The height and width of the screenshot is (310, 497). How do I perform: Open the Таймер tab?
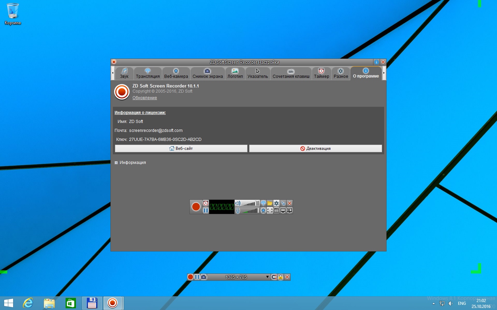pos(321,73)
